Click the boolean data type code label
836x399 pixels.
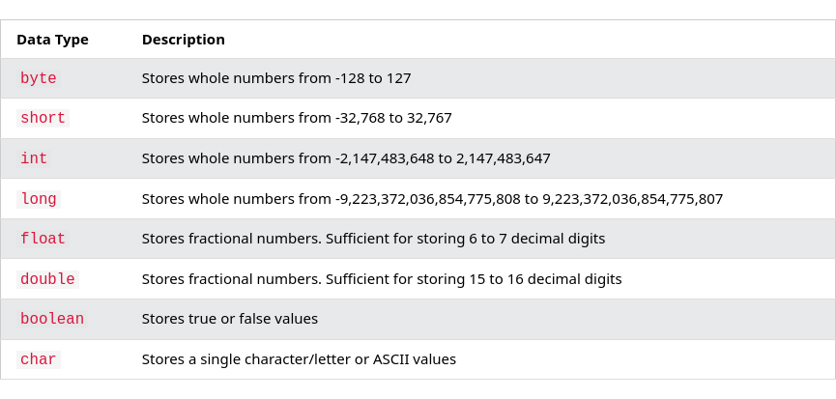[x=52, y=319]
